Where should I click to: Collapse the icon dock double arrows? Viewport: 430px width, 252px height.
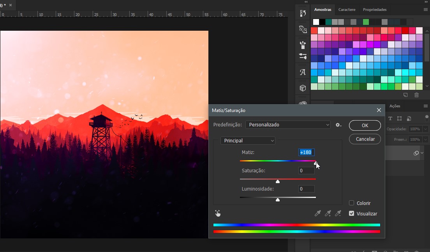306,2
